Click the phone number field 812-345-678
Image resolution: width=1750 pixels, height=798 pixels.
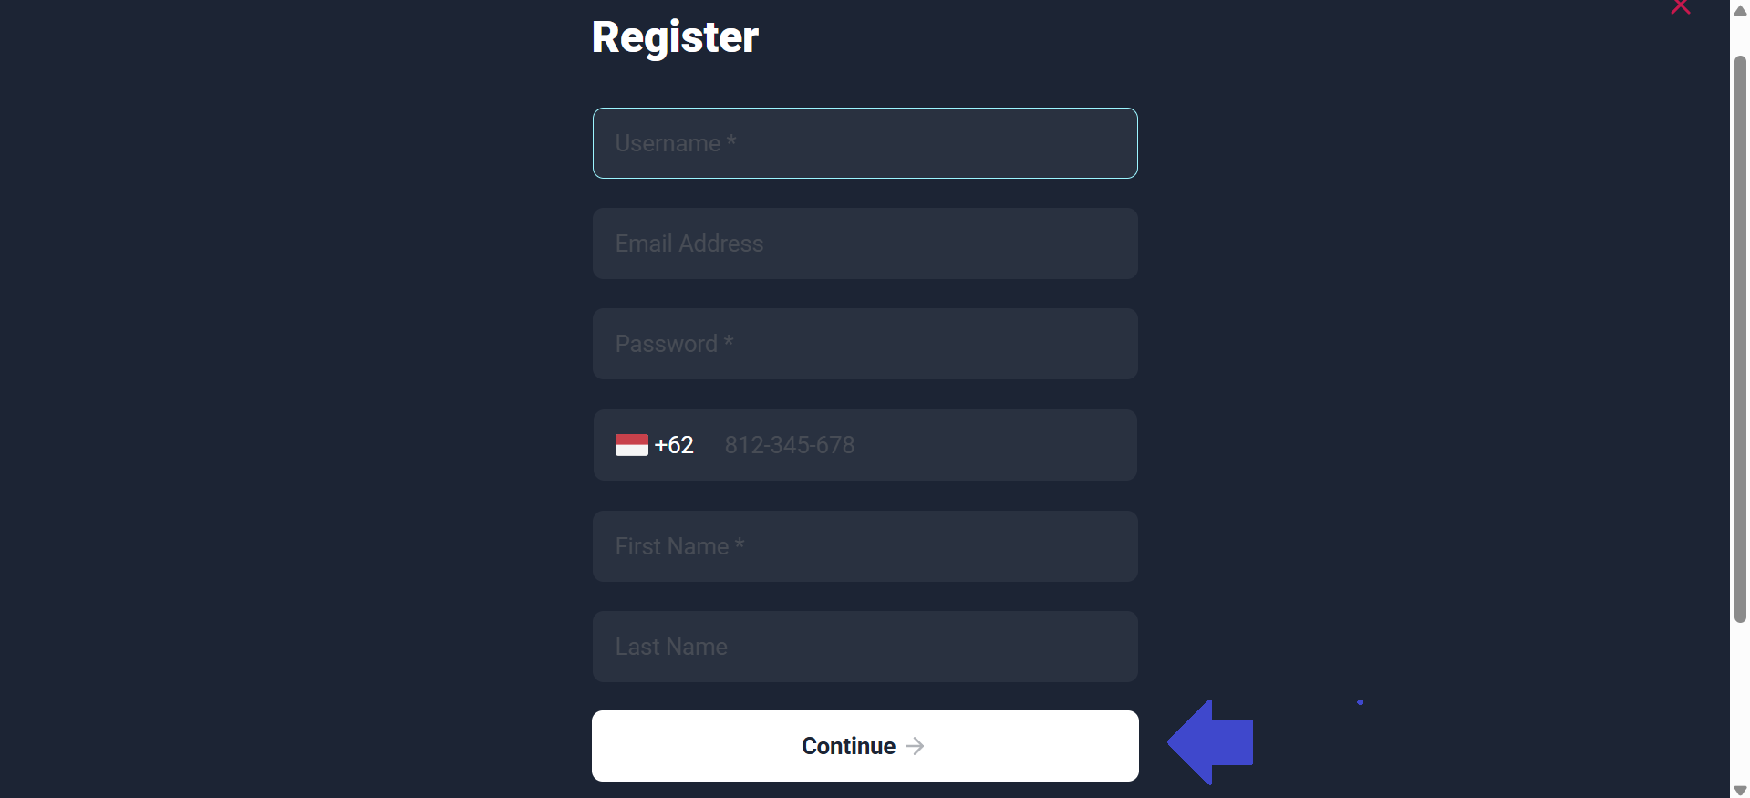point(921,445)
